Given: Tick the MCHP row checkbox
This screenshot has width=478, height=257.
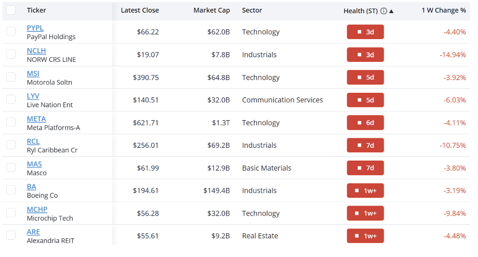Looking at the screenshot, I should point(11,212).
